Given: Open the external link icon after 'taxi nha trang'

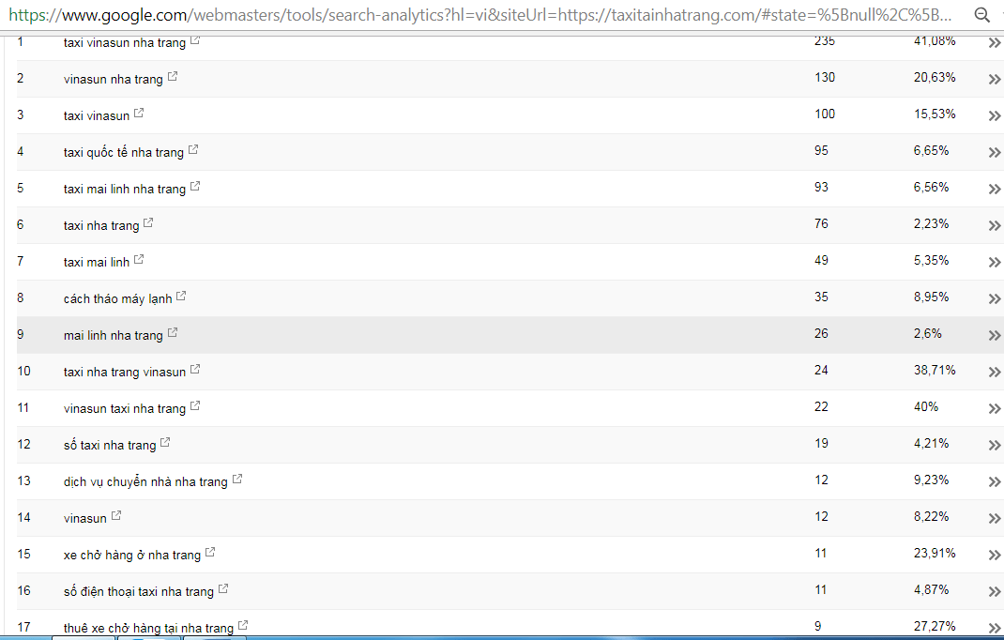Looking at the screenshot, I should tap(148, 222).
